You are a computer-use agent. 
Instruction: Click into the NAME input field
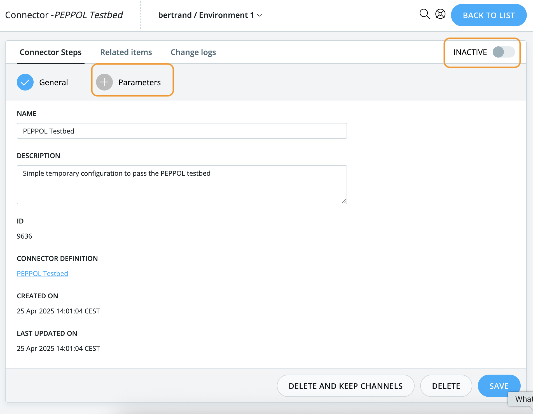tap(182, 131)
